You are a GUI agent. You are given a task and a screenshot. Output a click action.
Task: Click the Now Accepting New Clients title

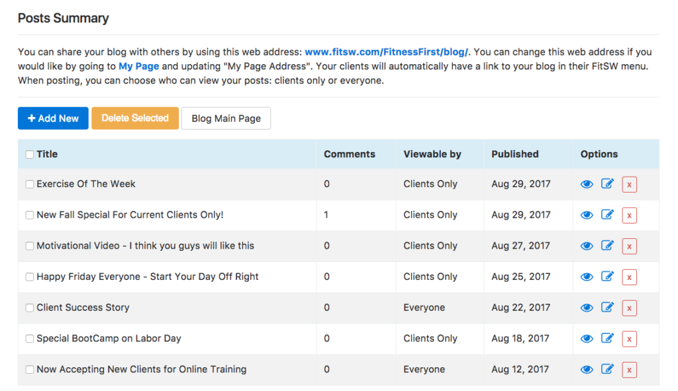click(142, 369)
